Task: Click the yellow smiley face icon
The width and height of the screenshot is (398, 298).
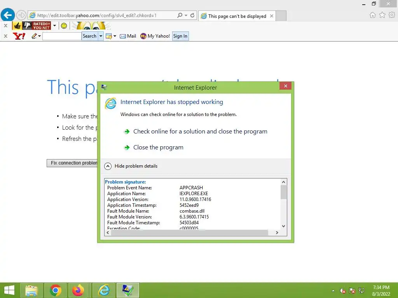Action: tap(64, 26)
